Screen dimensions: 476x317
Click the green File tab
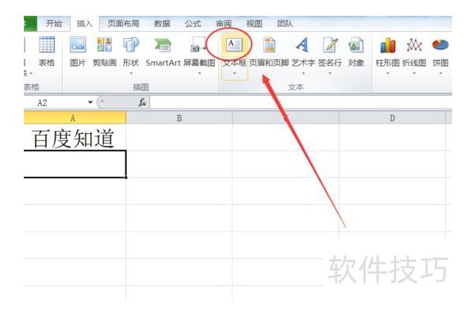coord(30,23)
